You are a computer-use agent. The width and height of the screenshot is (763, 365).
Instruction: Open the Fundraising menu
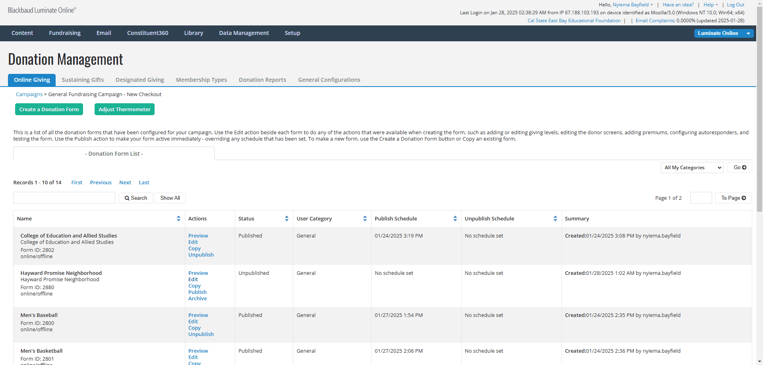click(65, 33)
